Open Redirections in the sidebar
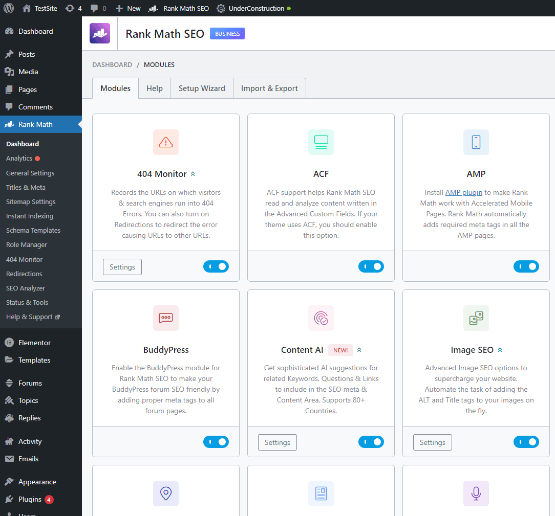 pyautogui.click(x=24, y=274)
